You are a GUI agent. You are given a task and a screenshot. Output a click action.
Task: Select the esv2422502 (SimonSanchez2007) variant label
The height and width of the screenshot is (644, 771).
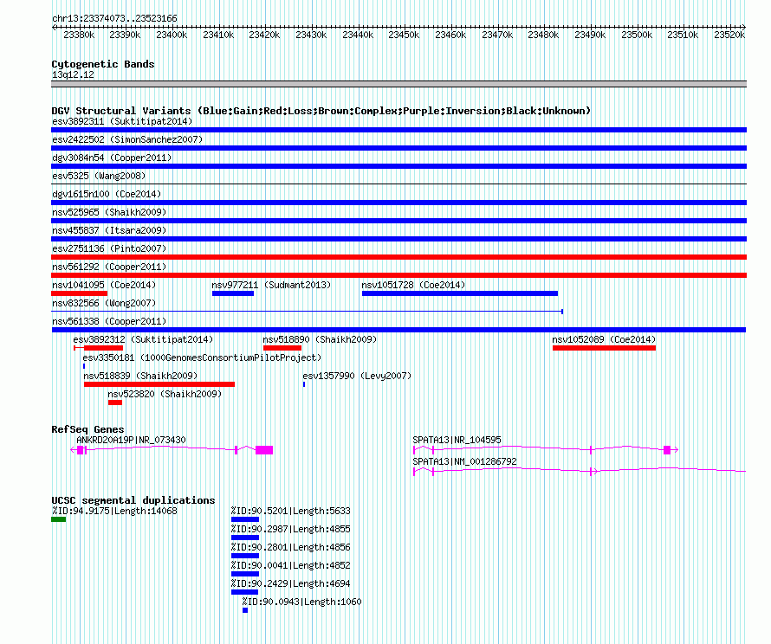coord(127,139)
